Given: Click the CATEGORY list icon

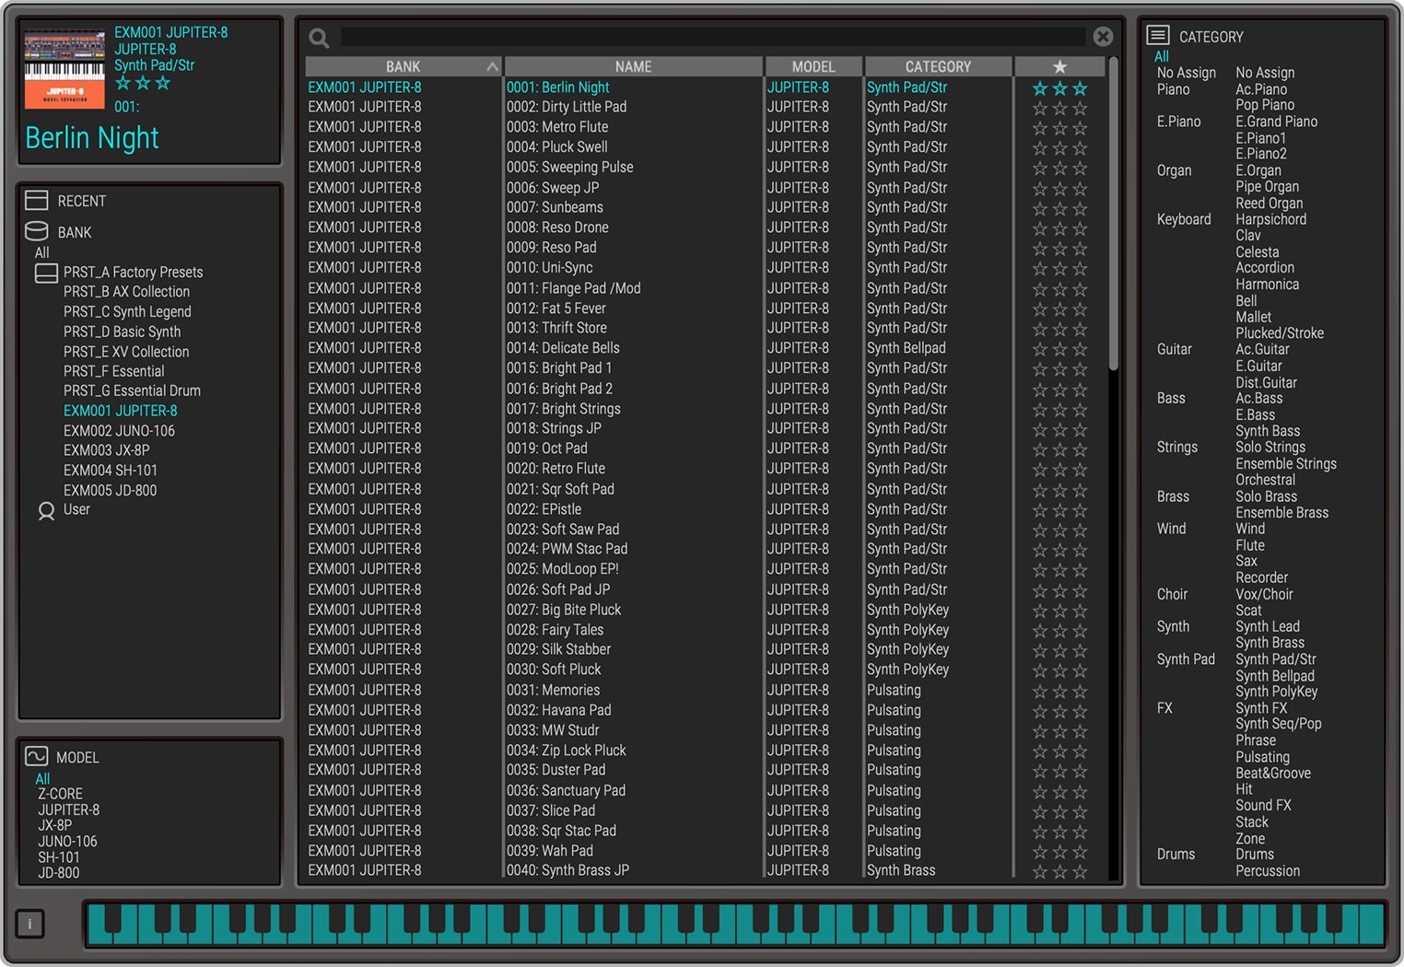Looking at the screenshot, I should click(x=1158, y=35).
